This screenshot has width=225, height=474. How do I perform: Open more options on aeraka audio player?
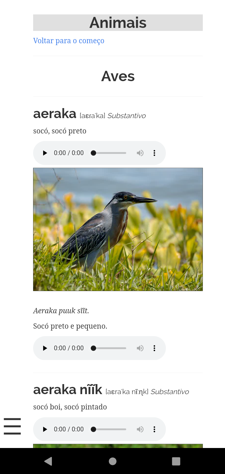[x=154, y=153]
